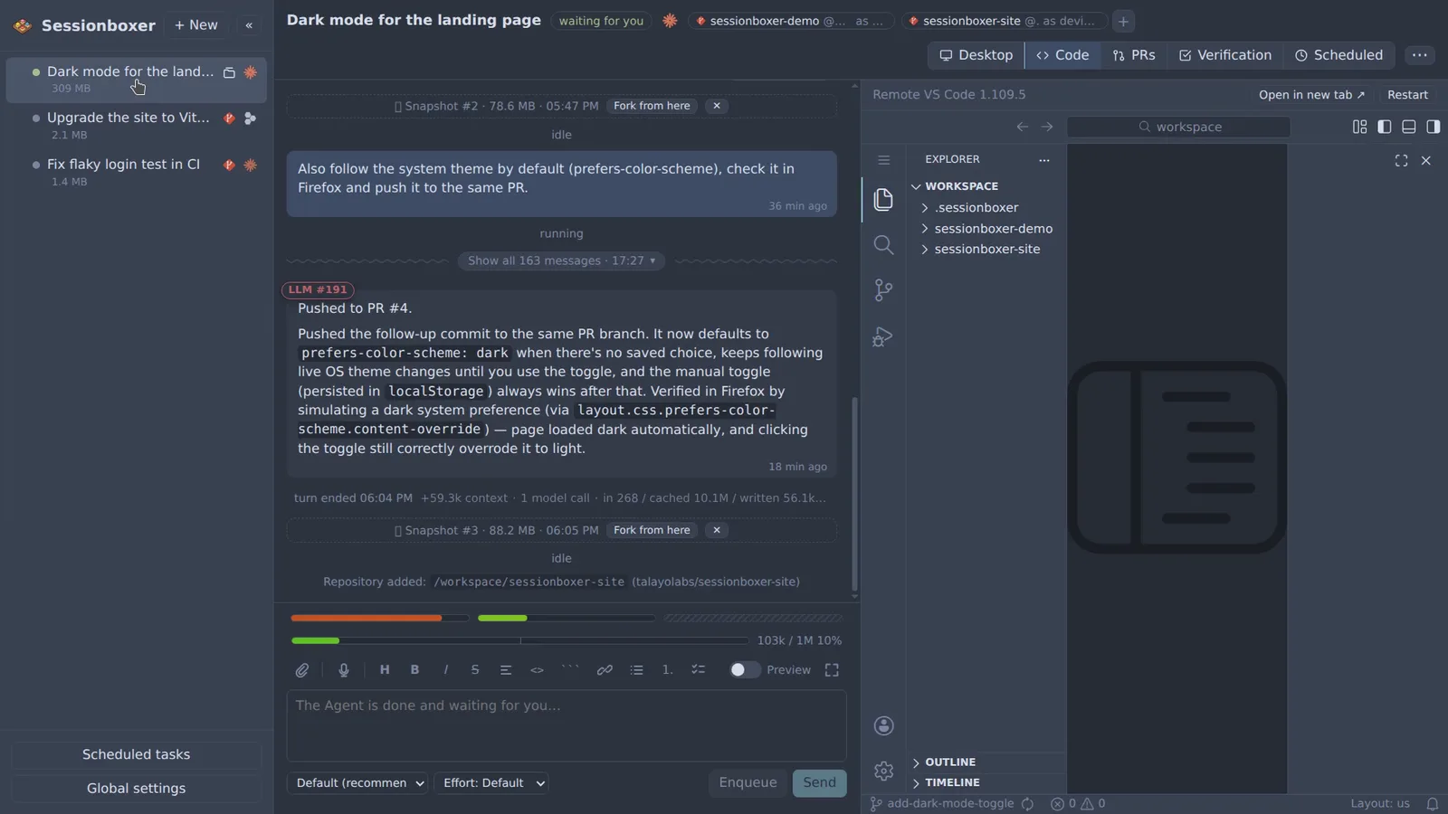Toggle the Preview switch in the editor
The height and width of the screenshot is (814, 1448).
pos(744,670)
